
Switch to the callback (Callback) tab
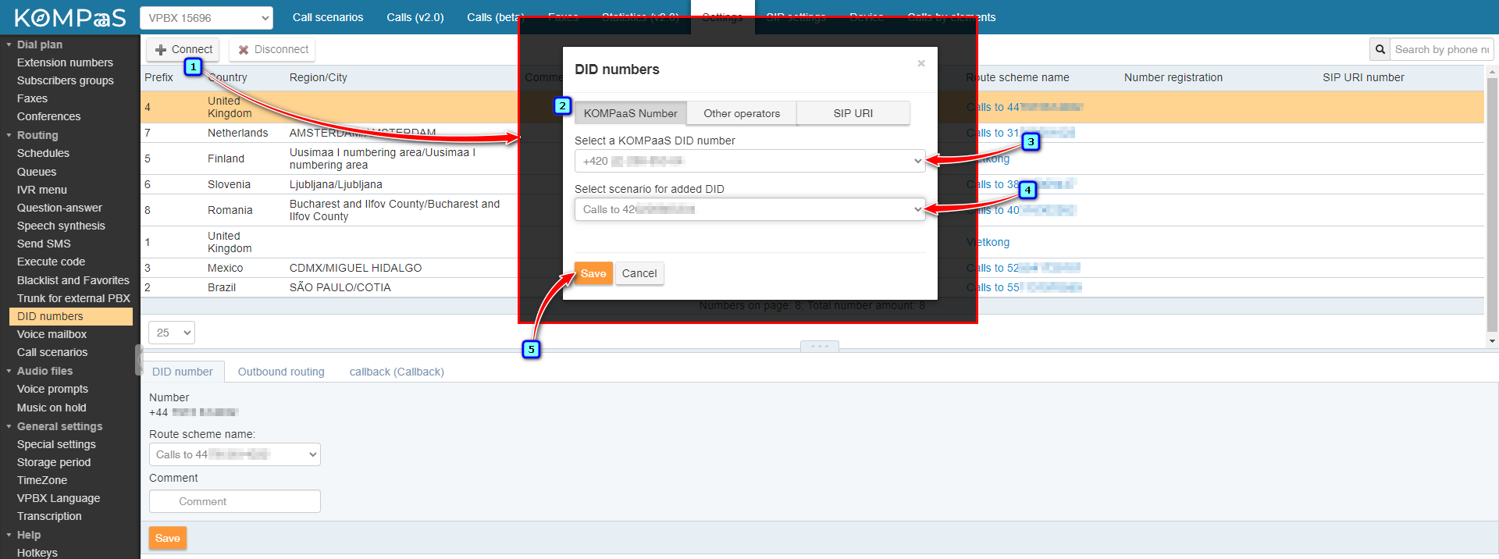(397, 372)
